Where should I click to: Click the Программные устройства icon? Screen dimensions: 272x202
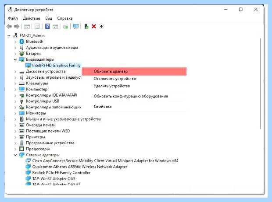point(21,143)
